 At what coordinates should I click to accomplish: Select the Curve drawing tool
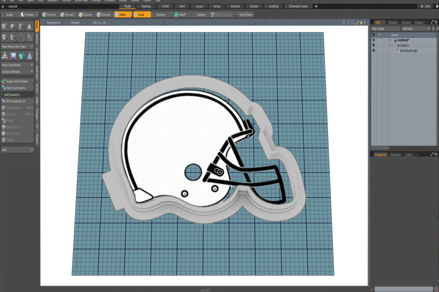point(21,37)
